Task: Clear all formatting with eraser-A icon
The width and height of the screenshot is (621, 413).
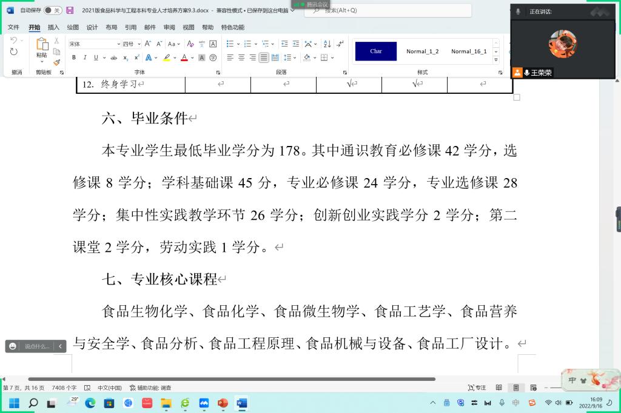Action: (x=190, y=44)
